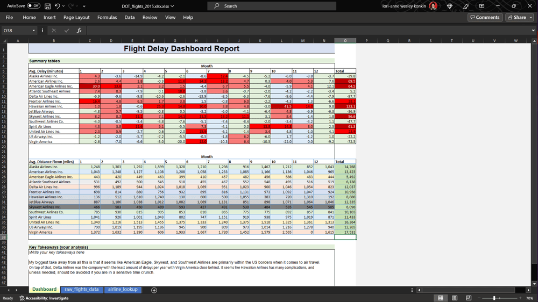This screenshot has width=538, height=302.
Task: Click the Key Takeaways (your analysis) heading
Action: click(58, 247)
